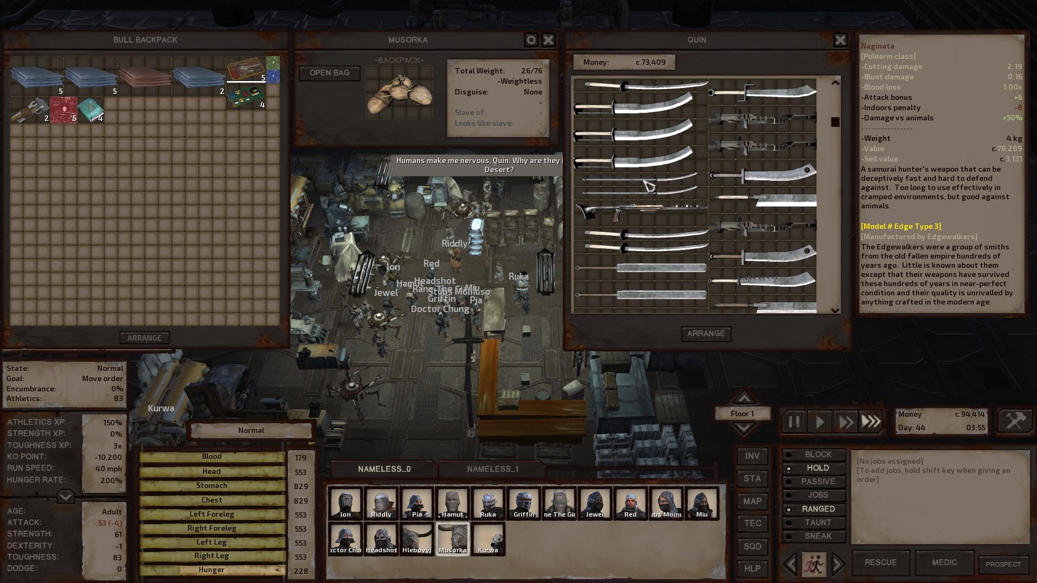
Task: Expand the stats panel chevron
Action: point(65,496)
